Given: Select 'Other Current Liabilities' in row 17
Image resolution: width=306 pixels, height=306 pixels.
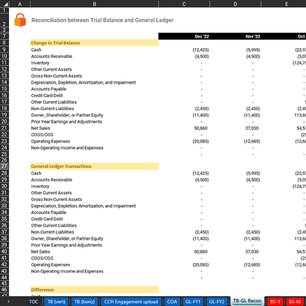Looking at the screenshot, I should (54, 102).
